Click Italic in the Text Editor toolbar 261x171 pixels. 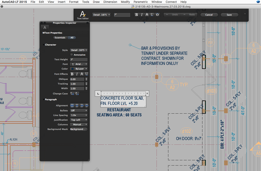[142, 15]
